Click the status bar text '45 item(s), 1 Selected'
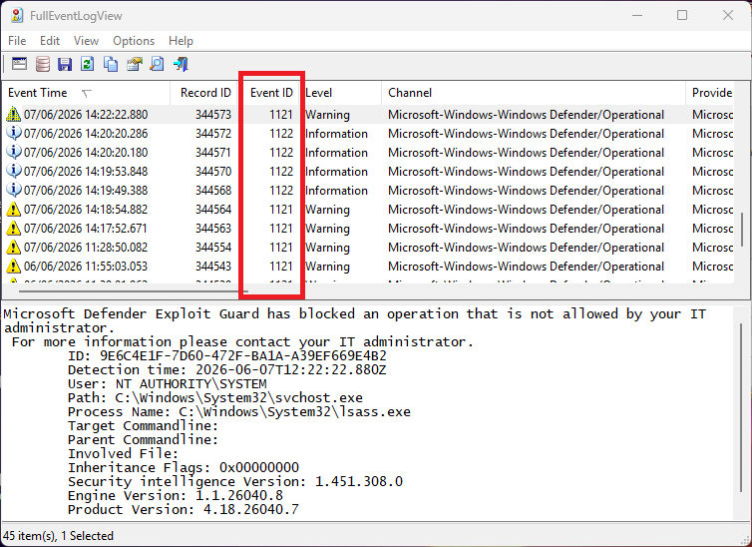Image resolution: width=752 pixels, height=547 pixels. (58, 535)
